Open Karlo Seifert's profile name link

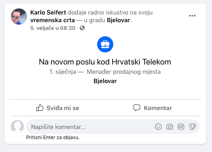48,12
